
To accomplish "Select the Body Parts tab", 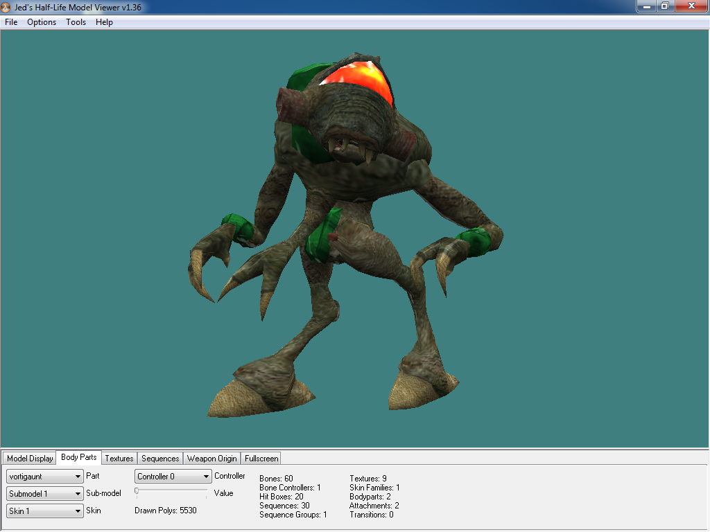I will pos(79,458).
